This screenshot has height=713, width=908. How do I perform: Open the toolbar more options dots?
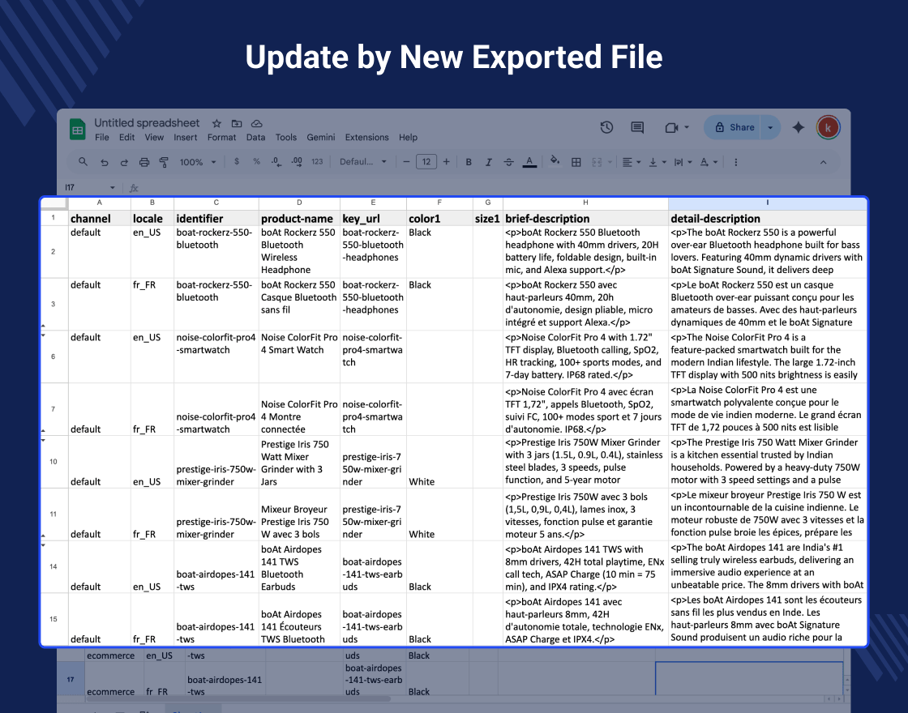pos(735,163)
